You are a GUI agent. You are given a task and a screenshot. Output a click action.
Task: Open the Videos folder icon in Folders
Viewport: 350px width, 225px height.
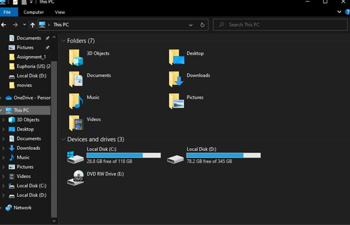[76, 123]
